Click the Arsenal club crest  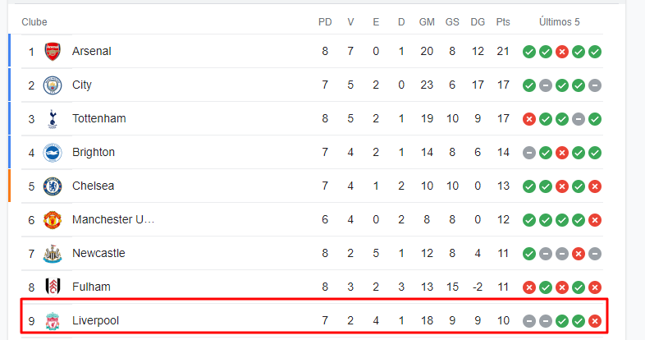pyautogui.click(x=53, y=52)
